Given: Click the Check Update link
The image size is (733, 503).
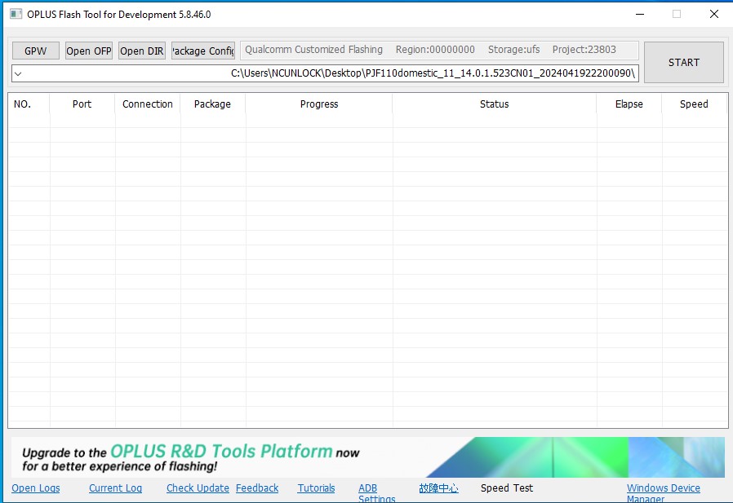Looking at the screenshot, I should click(x=198, y=488).
